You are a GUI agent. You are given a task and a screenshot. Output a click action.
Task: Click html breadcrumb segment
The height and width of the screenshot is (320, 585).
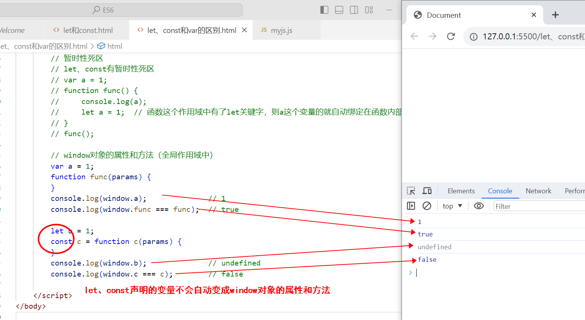[x=114, y=46]
